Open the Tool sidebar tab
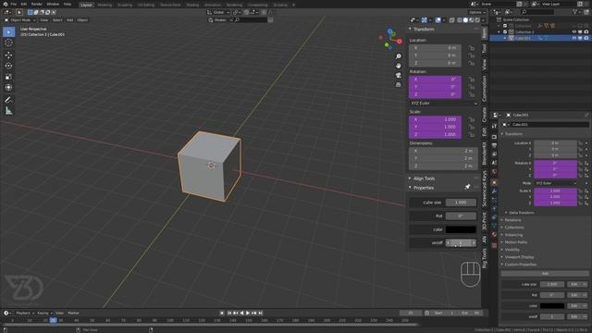Screen dimensions: 592x333 click(x=485, y=48)
